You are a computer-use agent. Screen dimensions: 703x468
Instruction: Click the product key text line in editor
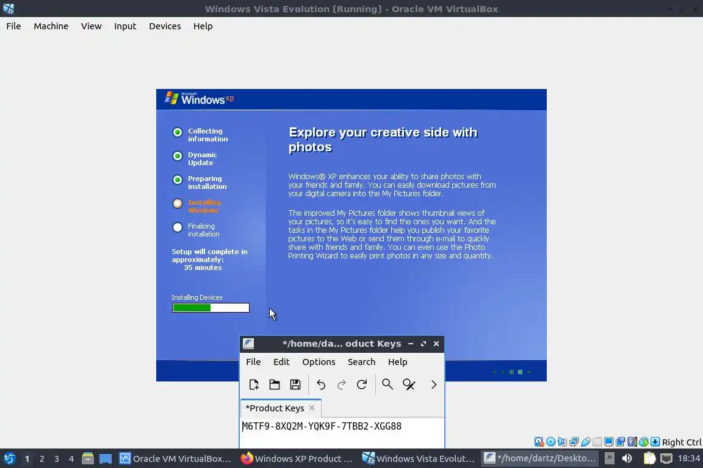pyautogui.click(x=322, y=426)
